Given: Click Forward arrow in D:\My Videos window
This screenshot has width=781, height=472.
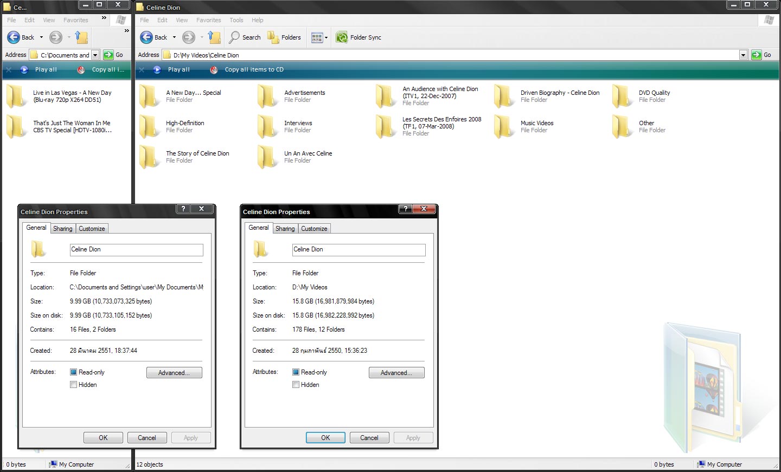Looking at the screenshot, I should click(x=188, y=37).
